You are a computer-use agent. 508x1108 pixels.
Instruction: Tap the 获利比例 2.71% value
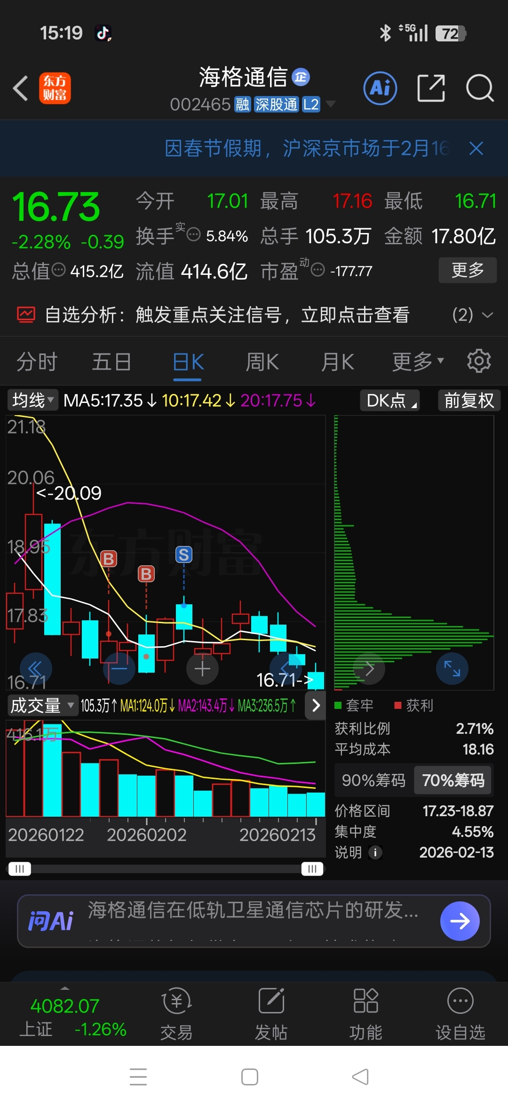475,729
